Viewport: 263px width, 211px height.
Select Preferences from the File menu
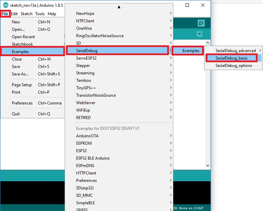point(22,103)
